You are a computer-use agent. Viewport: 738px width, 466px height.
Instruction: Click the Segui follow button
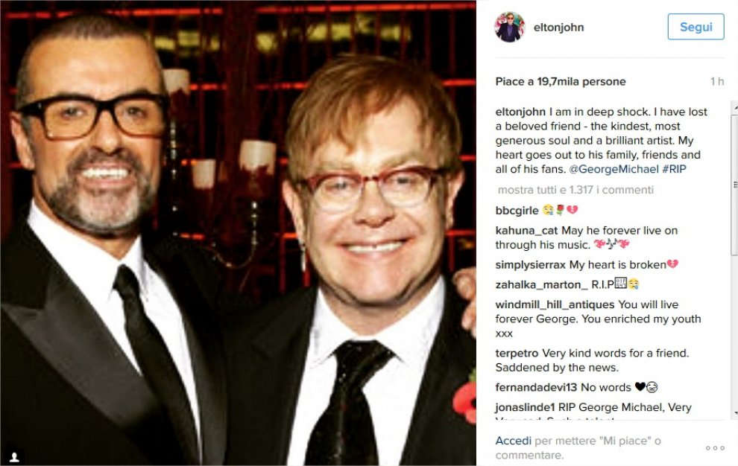pos(696,27)
